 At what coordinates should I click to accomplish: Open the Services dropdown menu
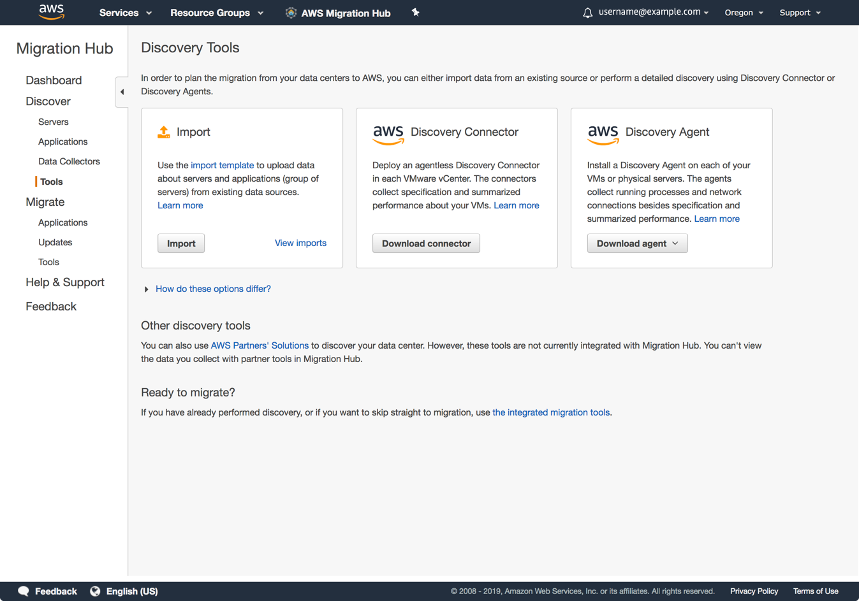pos(125,13)
